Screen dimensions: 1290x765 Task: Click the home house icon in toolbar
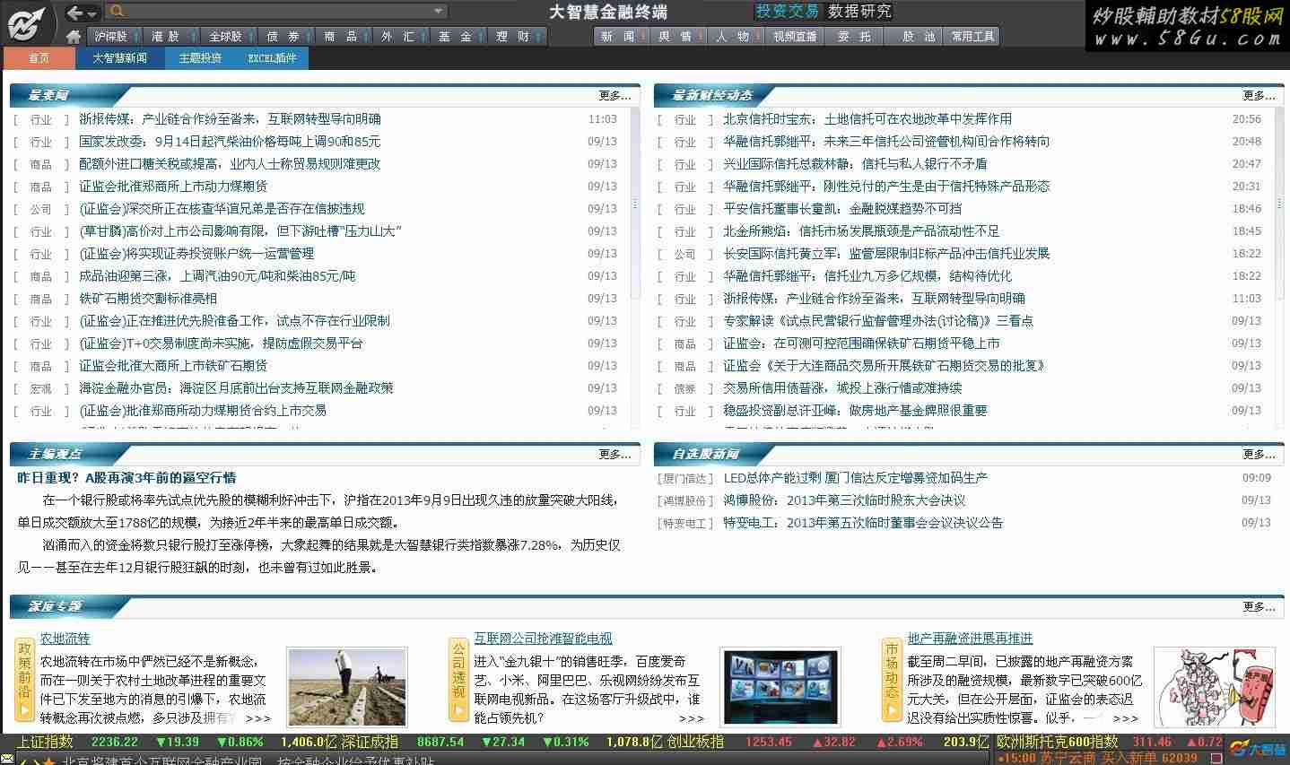(74, 37)
